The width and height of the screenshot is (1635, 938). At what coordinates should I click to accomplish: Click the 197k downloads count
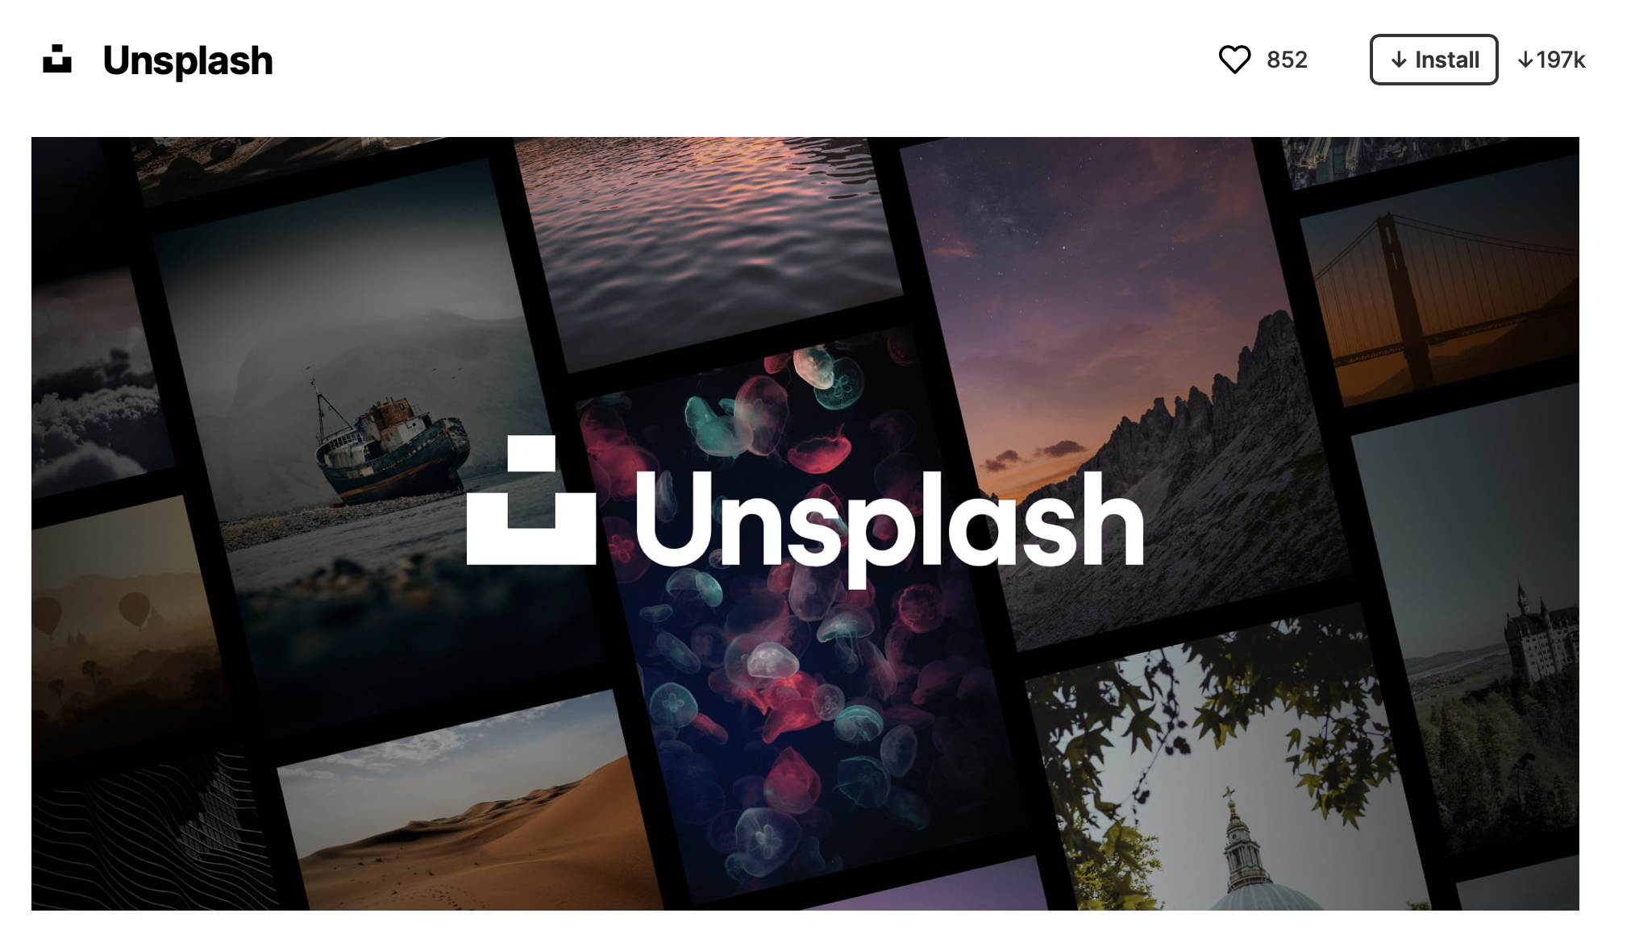(1561, 60)
